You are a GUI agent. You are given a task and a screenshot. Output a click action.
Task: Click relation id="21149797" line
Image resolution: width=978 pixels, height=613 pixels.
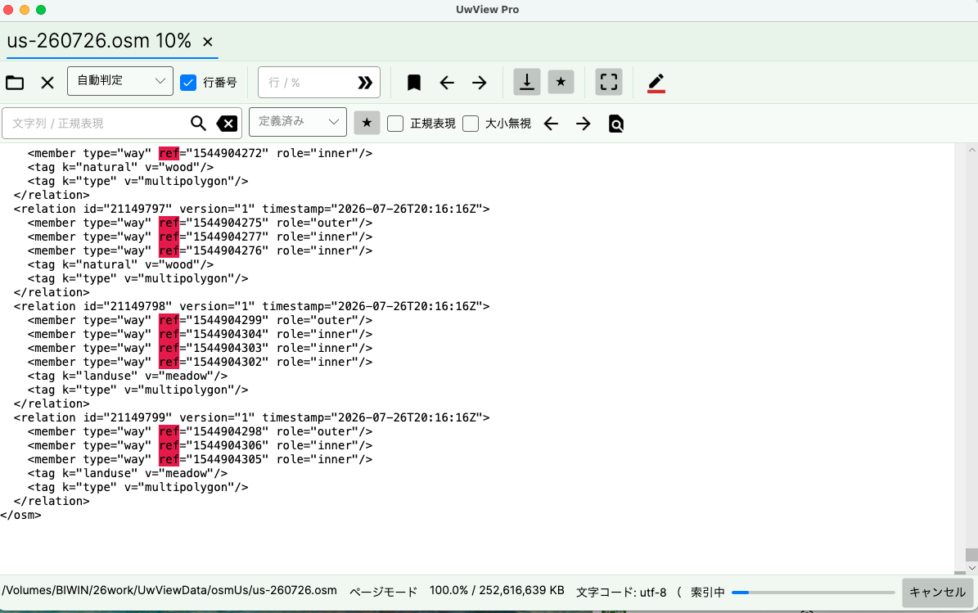pos(252,209)
